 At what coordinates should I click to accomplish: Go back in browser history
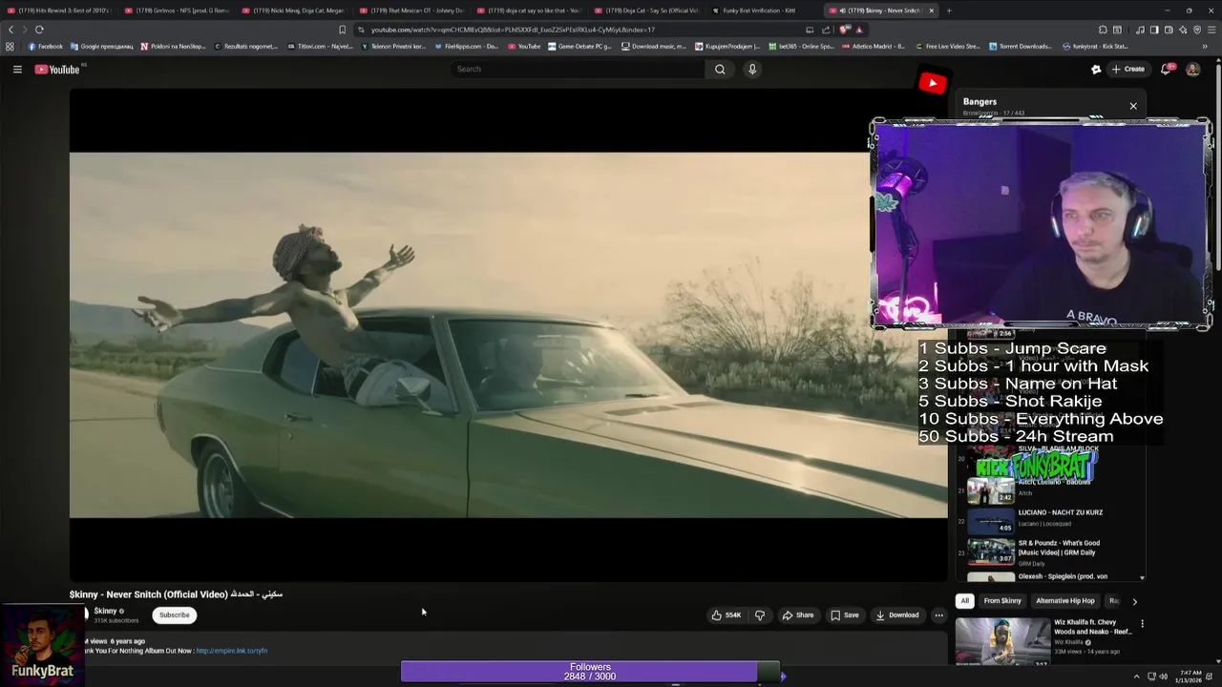[11, 30]
